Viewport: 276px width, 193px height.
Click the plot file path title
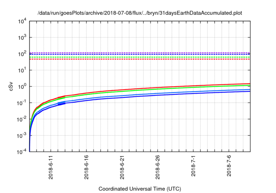pos(140,13)
